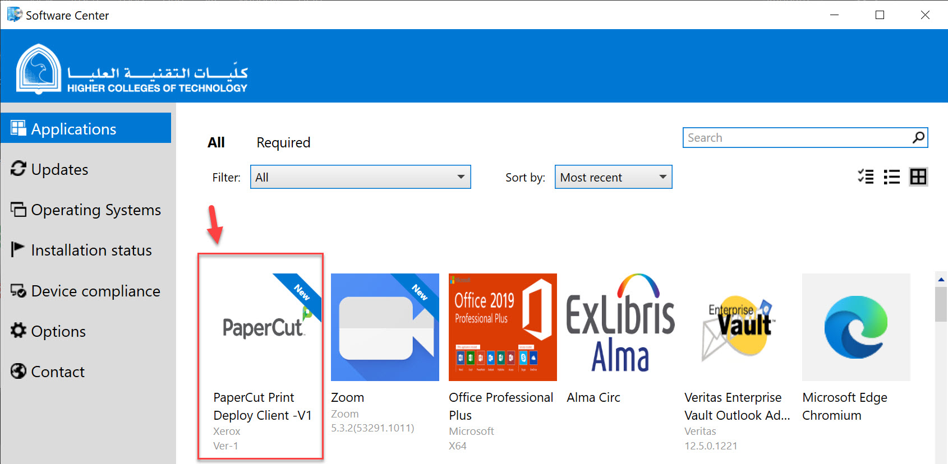This screenshot has height=464, width=948.
Task: Switch to list view icon
Action: pos(892,177)
